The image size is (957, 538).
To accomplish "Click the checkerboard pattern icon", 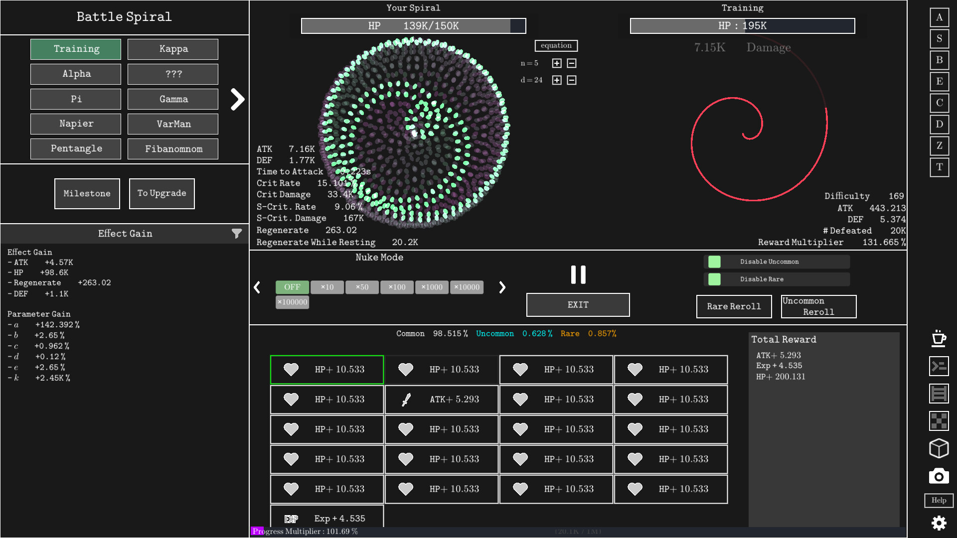I will pos(939,421).
